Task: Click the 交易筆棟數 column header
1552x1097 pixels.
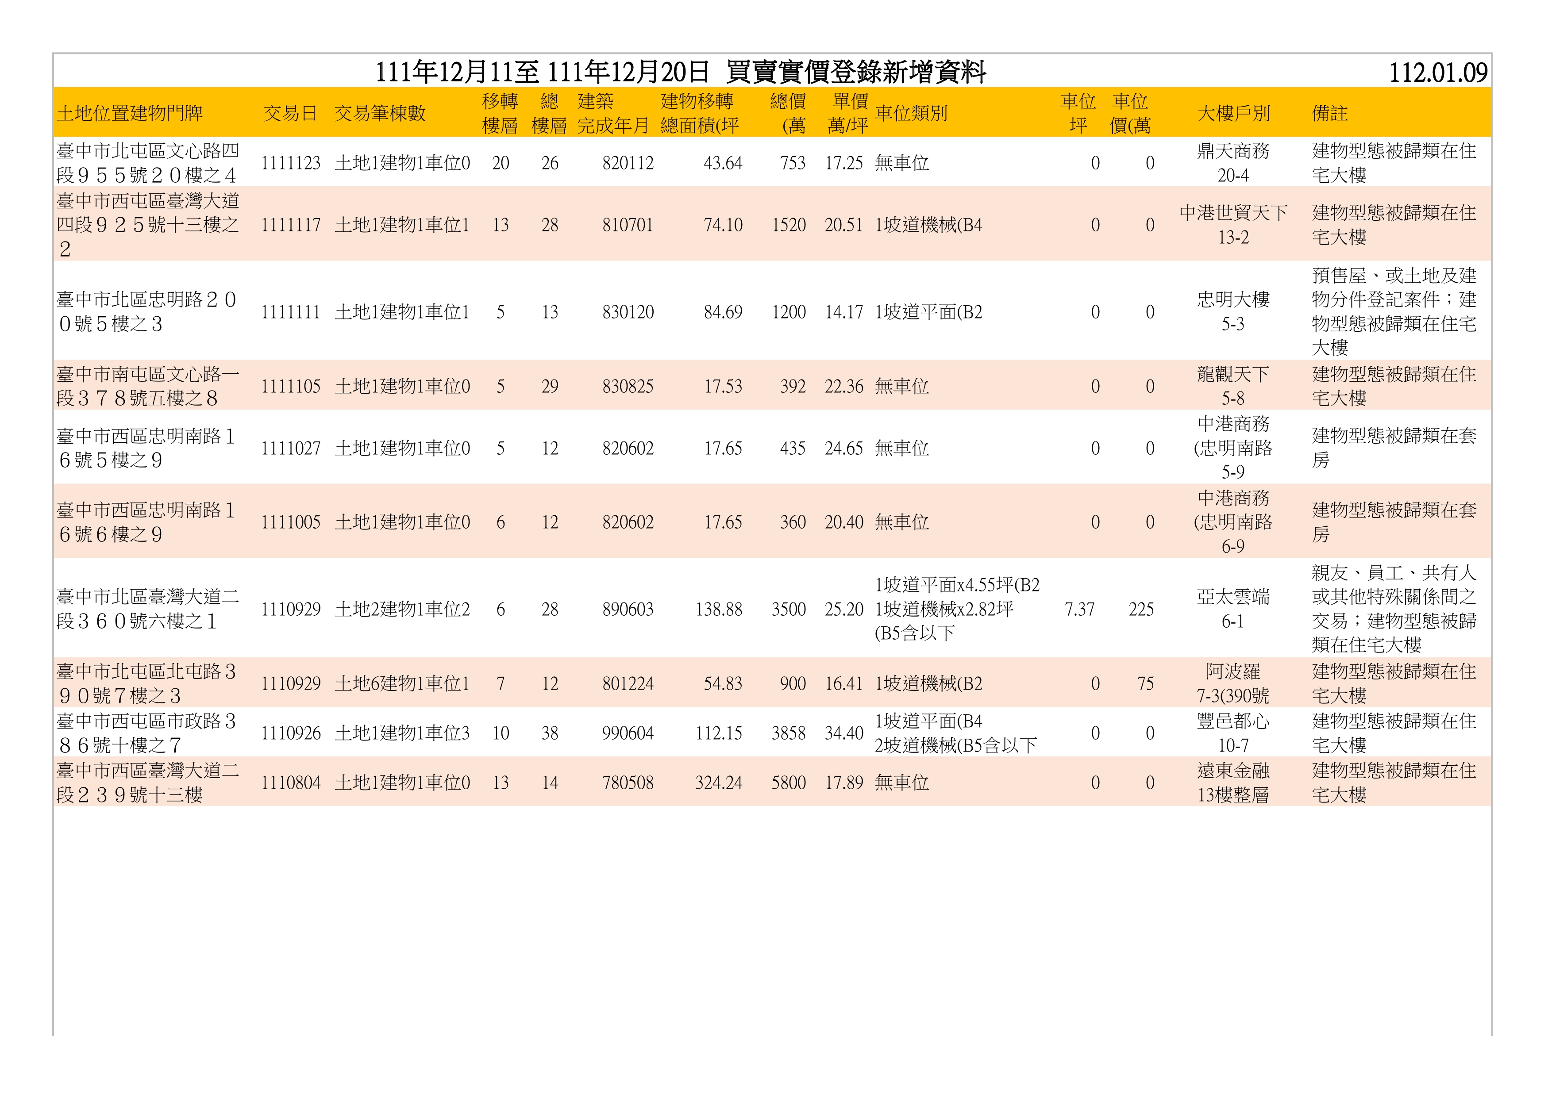Action: click(380, 113)
